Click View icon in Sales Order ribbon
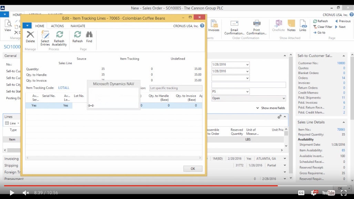This screenshot has height=199, width=354. [x=8, y=26]
